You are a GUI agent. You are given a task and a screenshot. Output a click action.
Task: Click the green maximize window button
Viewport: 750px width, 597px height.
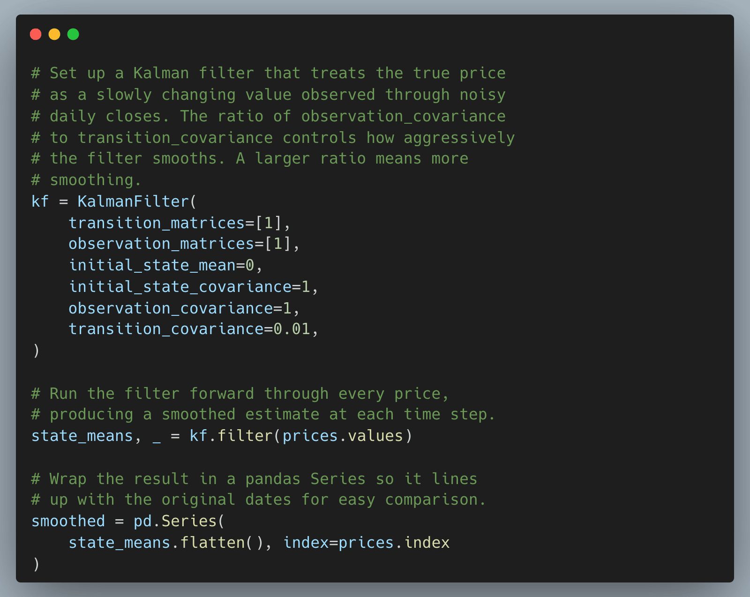(73, 34)
